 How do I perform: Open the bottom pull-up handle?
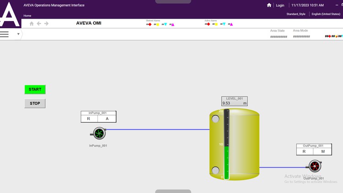(x=173, y=191)
